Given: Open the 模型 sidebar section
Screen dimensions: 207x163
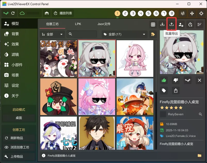Looking at the screenshot, I should click(x=19, y=24).
